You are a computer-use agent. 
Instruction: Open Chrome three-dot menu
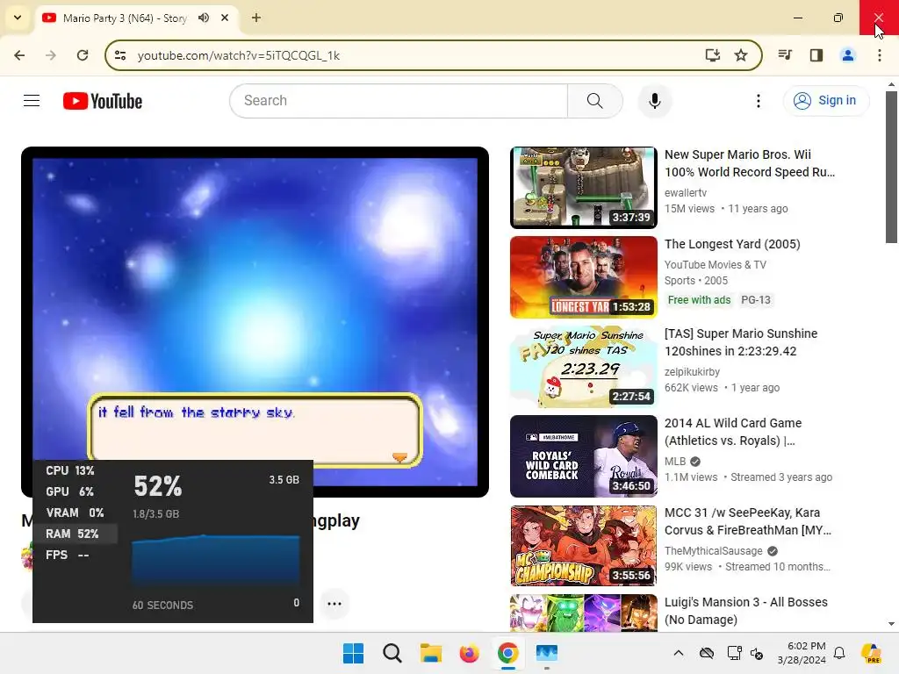[x=879, y=55]
